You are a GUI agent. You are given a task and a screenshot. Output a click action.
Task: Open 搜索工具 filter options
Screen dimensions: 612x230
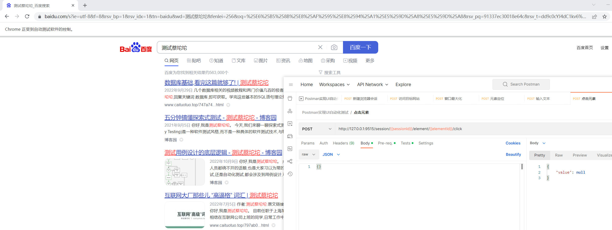[x=330, y=72]
